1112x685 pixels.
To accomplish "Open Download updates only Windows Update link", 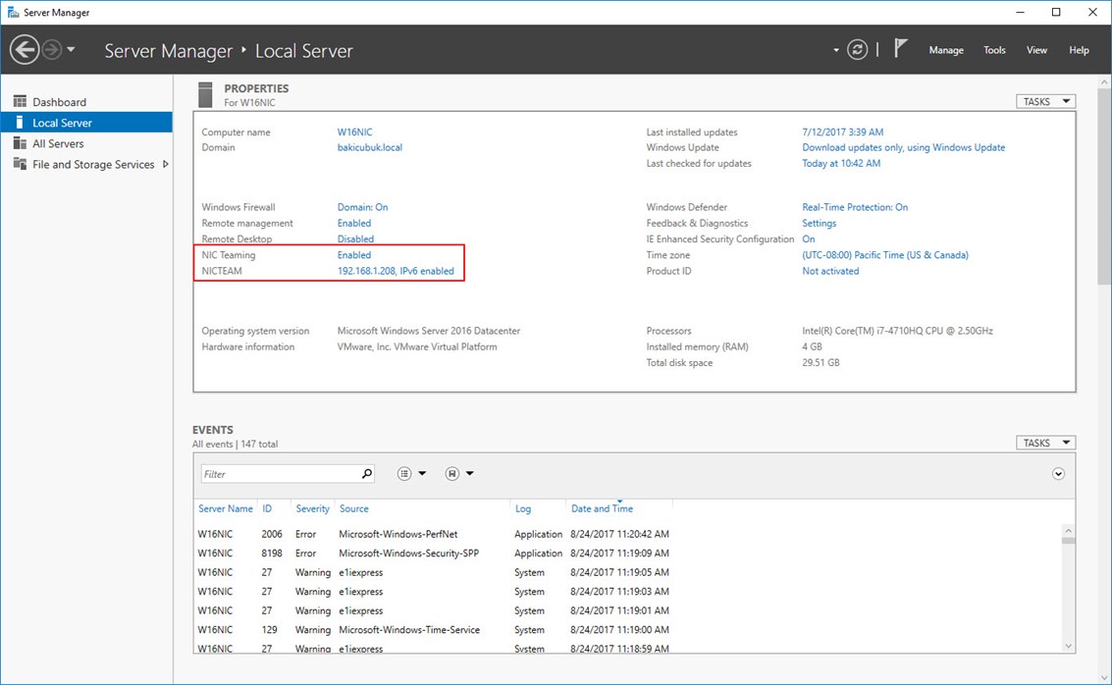I will [904, 147].
